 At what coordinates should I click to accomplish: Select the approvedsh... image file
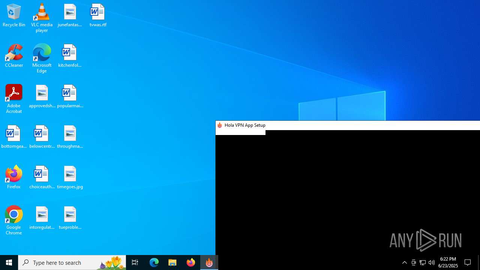[x=42, y=96]
